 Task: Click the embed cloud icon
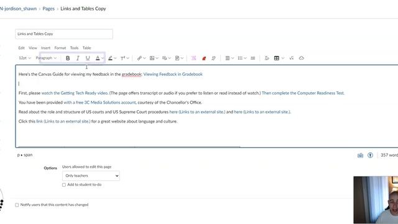(301, 58)
